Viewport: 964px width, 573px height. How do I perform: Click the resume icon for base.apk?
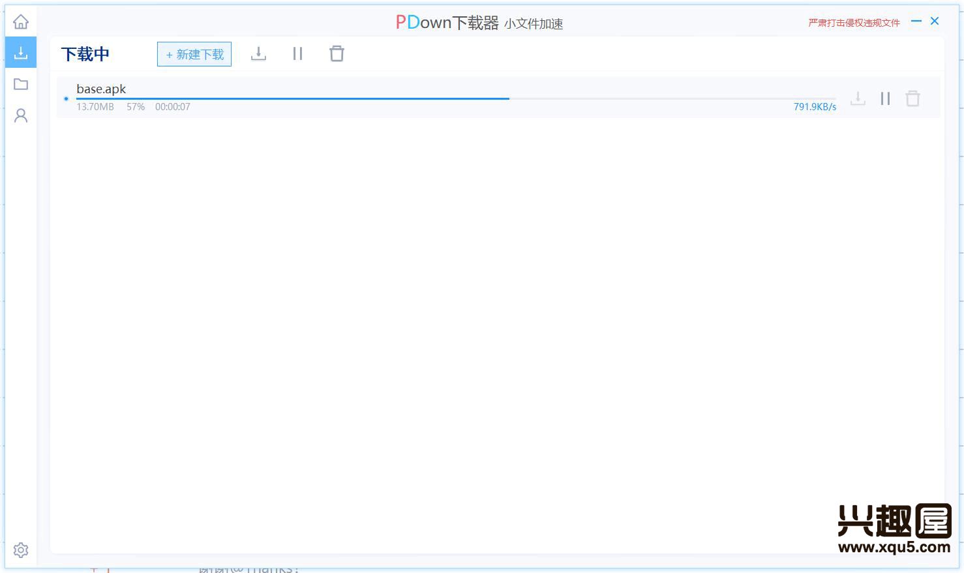click(858, 98)
